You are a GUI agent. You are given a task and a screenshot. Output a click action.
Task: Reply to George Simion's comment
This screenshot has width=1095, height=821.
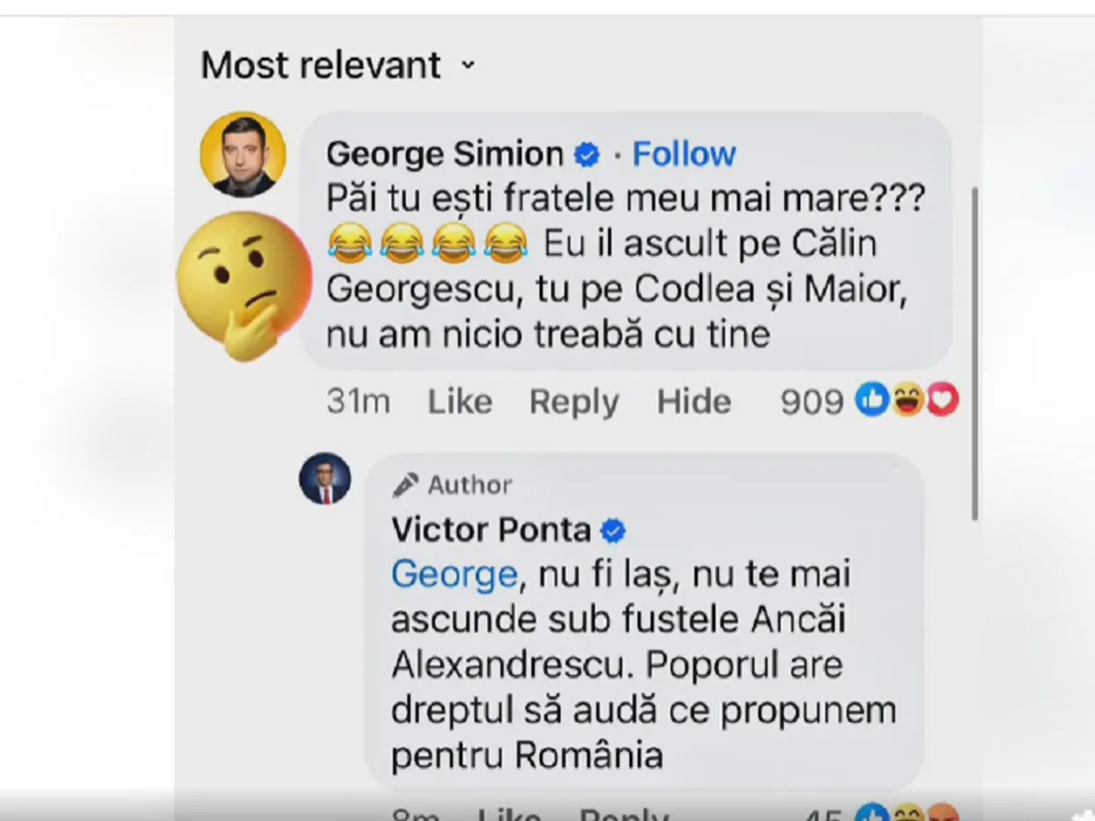click(x=574, y=401)
